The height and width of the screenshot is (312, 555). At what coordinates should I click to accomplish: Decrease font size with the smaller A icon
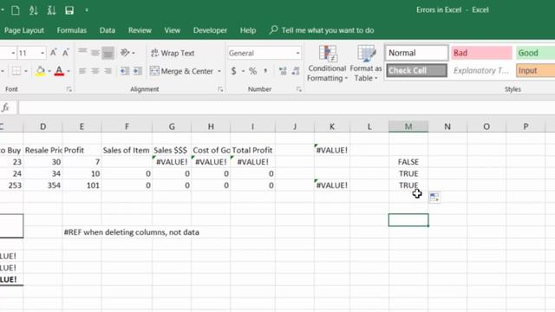pyautogui.click(x=66, y=53)
